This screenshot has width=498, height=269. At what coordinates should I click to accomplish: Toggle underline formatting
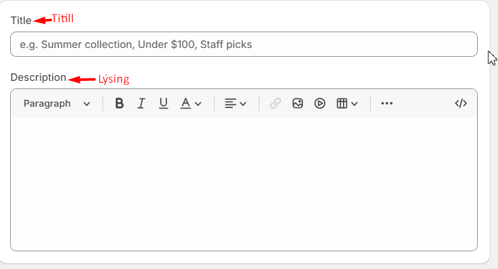(163, 104)
